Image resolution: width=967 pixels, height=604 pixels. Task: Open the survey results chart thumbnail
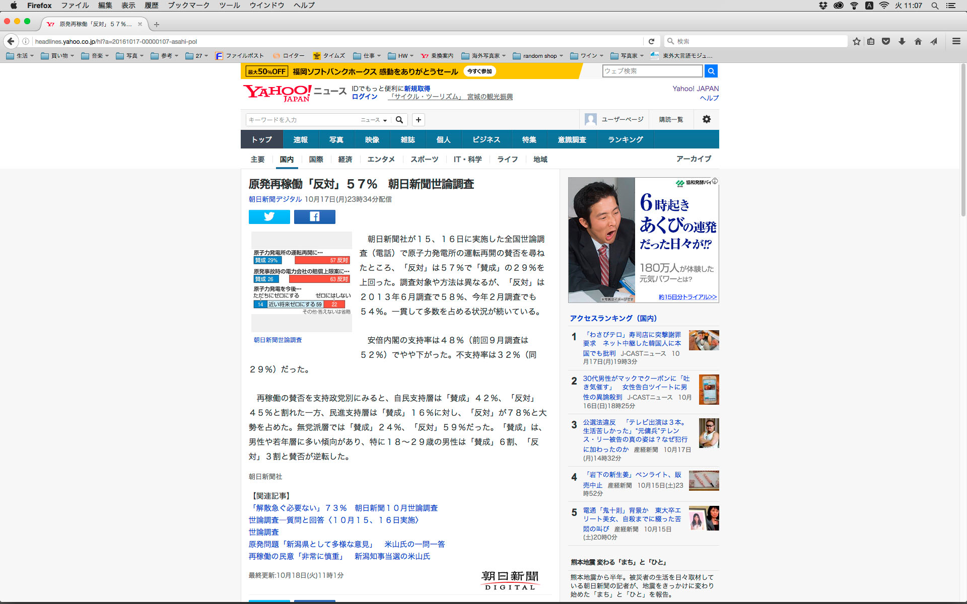click(301, 282)
